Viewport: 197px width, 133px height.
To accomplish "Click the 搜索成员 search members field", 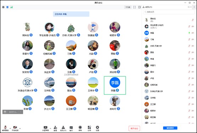I will (169, 12).
